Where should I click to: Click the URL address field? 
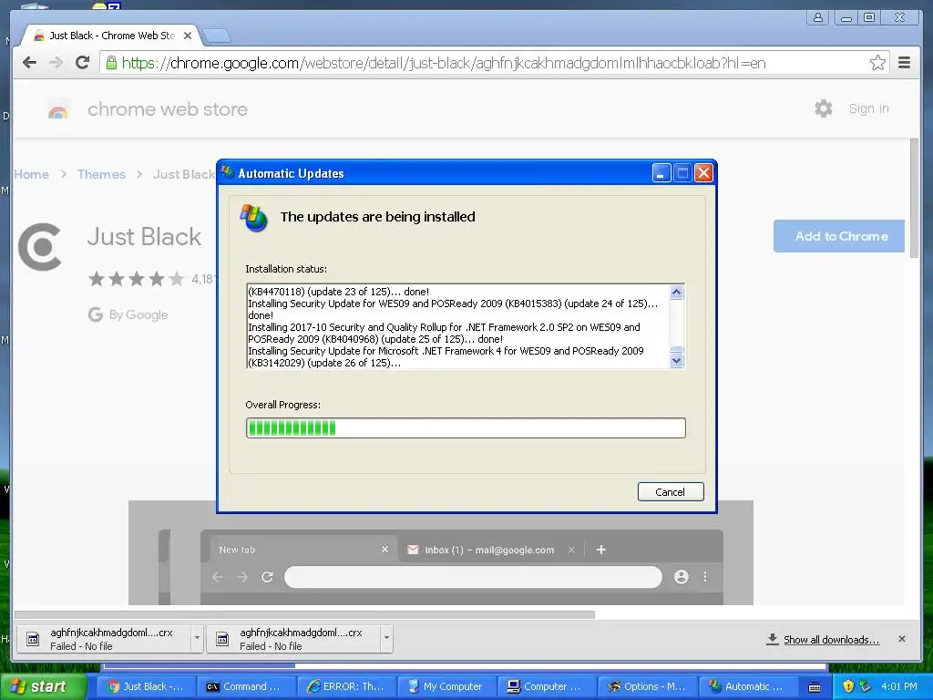tap(494, 63)
